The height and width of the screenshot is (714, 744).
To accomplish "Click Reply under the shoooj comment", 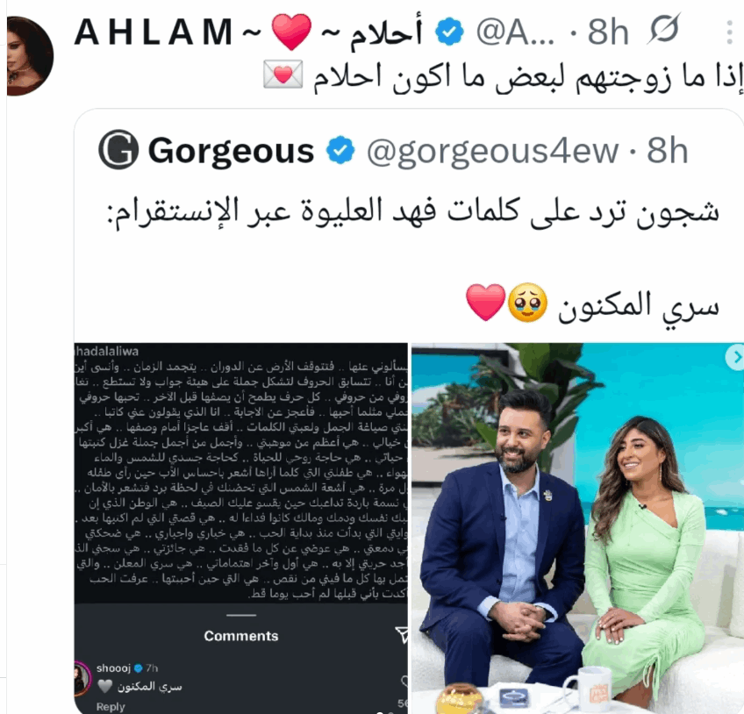I will [x=111, y=706].
